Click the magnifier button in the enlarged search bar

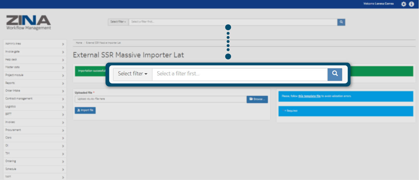pyautogui.click(x=335, y=74)
